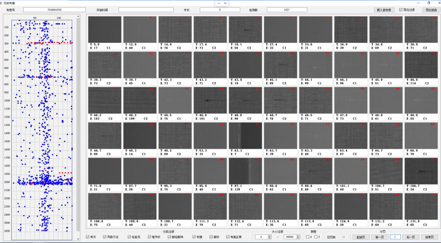Image resolution: width=441 pixels, height=243 pixels.
Task: Toggle the 导出过滤 checkbox
Action: pos(401,9)
